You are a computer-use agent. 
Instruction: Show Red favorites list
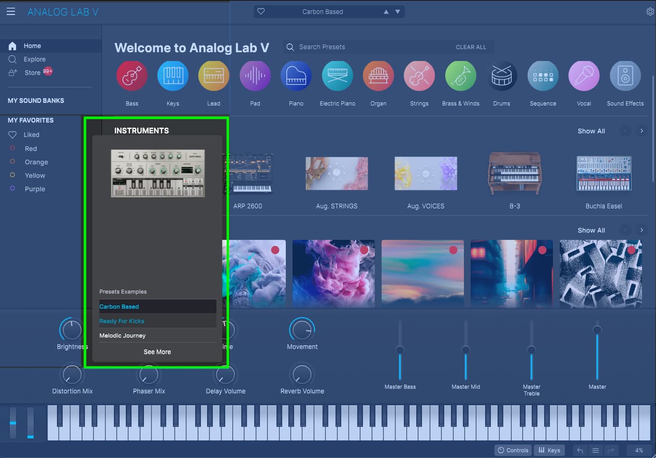point(31,149)
